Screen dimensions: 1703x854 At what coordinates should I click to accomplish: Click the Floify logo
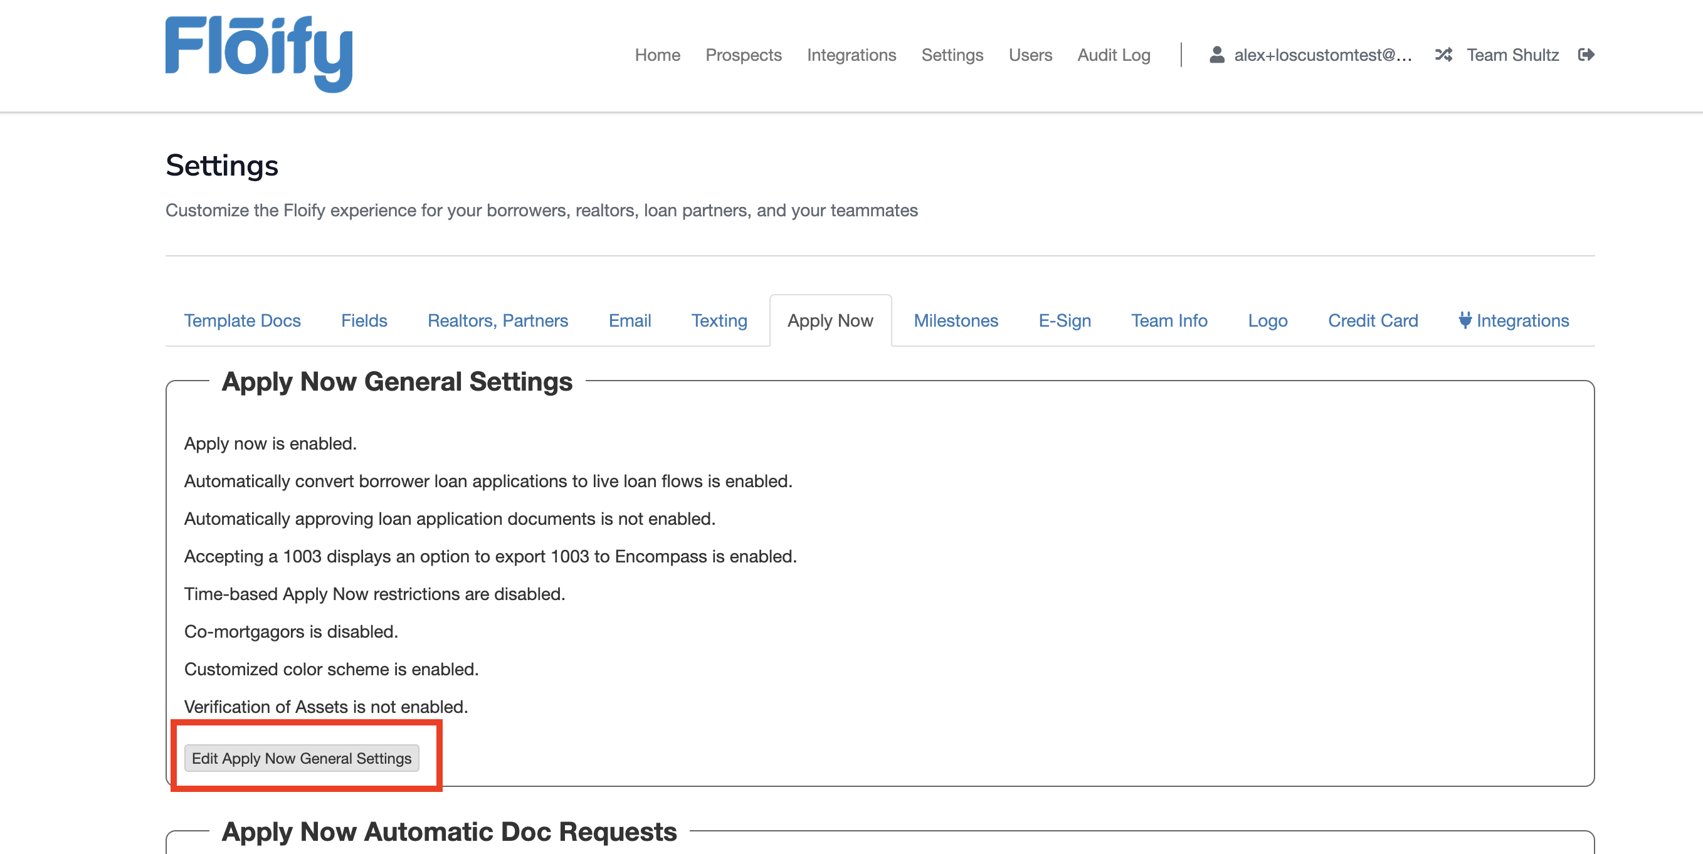coord(258,54)
